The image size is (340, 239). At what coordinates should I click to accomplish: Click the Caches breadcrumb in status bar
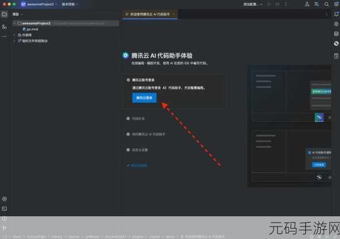click(74, 237)
